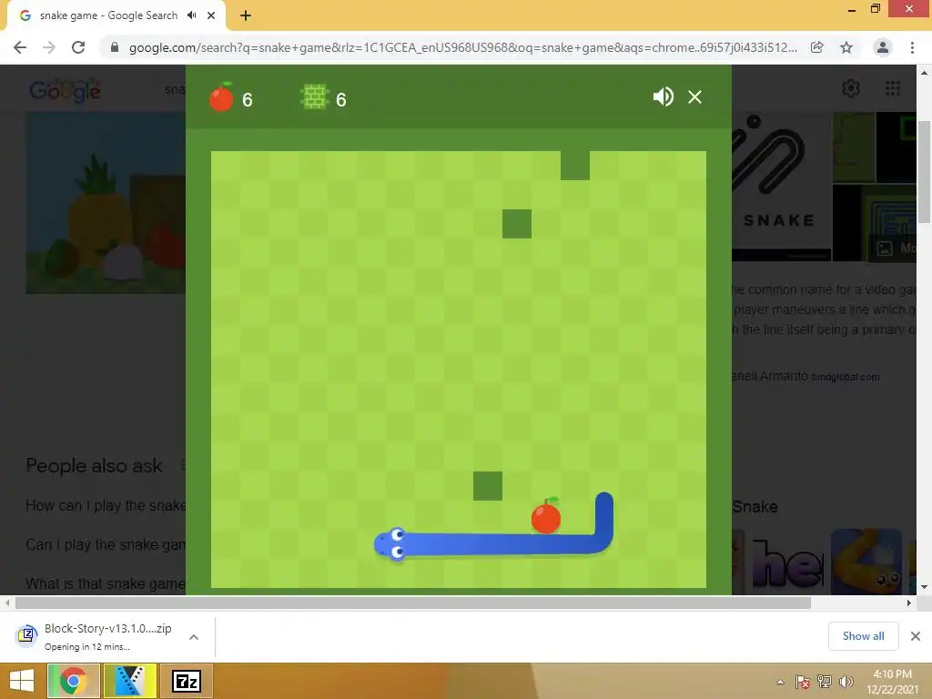Close the snake game tab

(x=211, y=15)
